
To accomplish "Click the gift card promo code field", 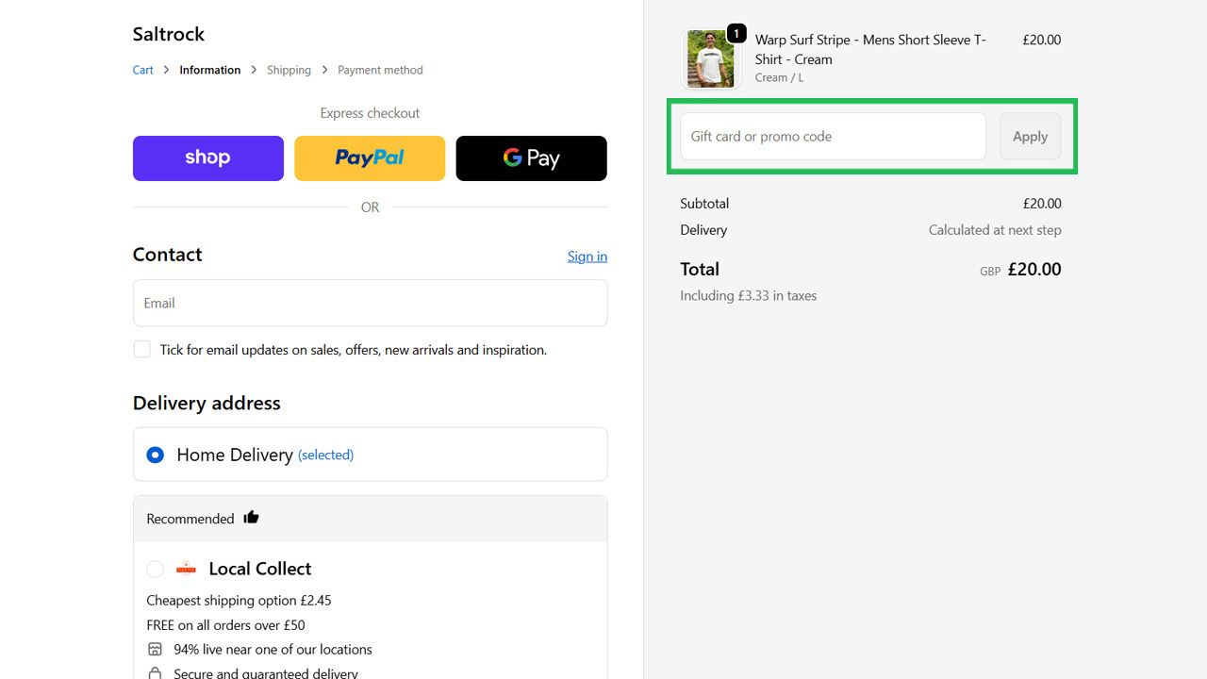I will pos(833,136).
